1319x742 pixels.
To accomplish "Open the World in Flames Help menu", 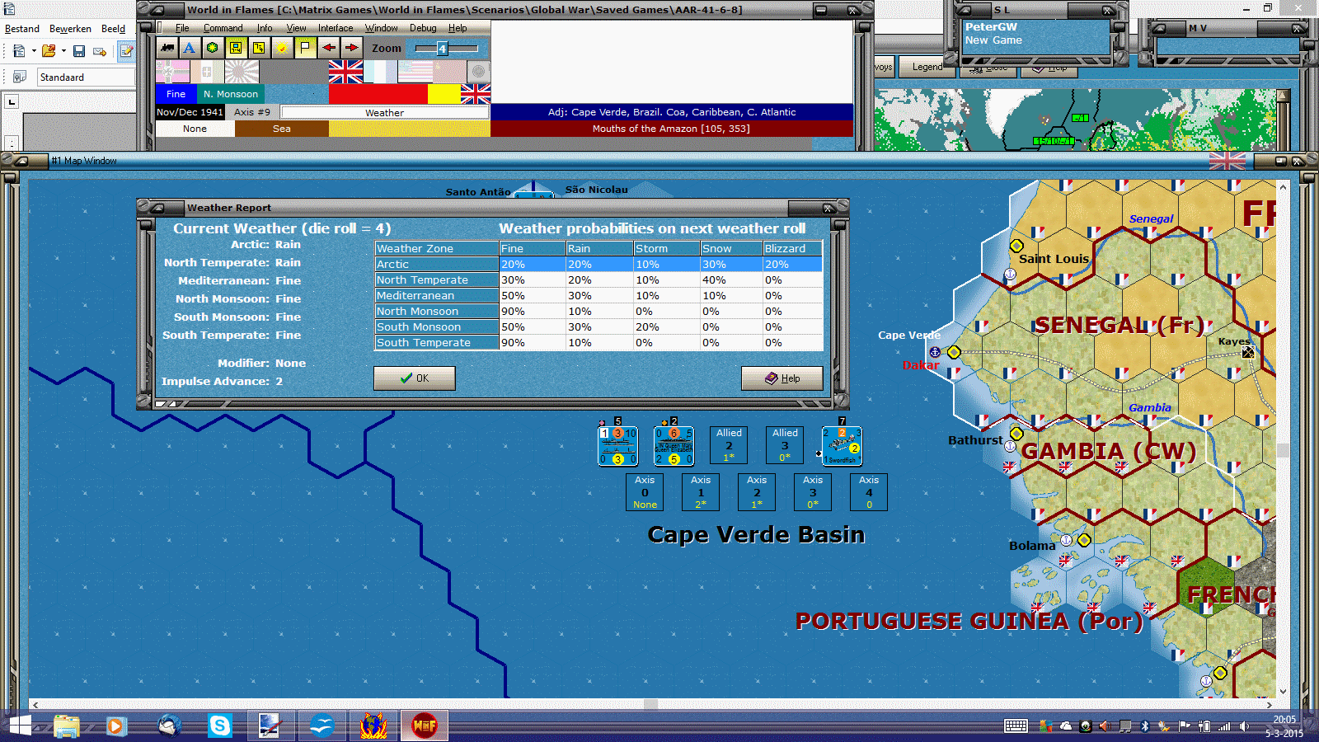I will click(x=458, y=28).
